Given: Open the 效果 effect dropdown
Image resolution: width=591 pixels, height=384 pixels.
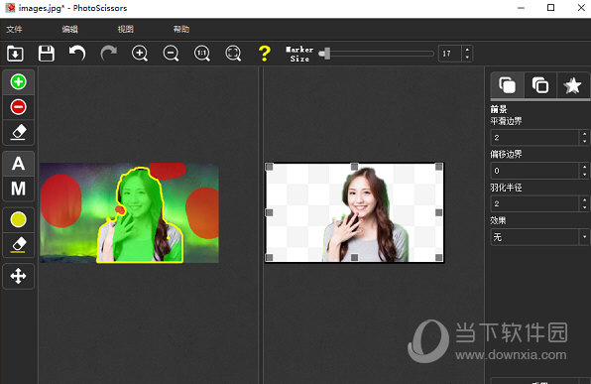Looking at the screenshot, I should tap(539, 237).
